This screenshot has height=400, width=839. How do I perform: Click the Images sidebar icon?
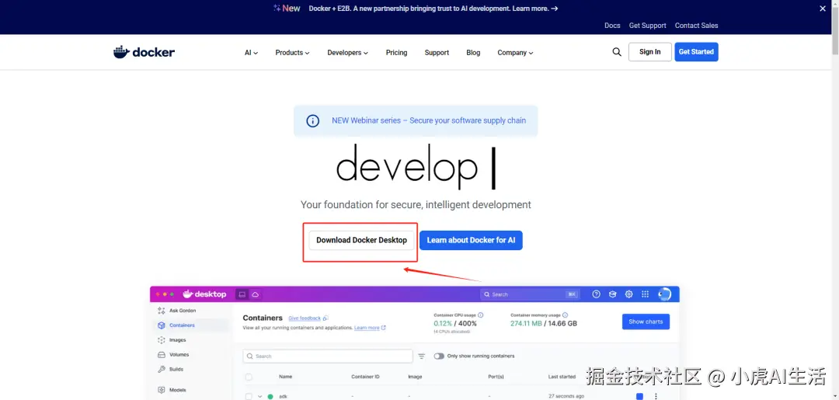click(x=162, y=340)
